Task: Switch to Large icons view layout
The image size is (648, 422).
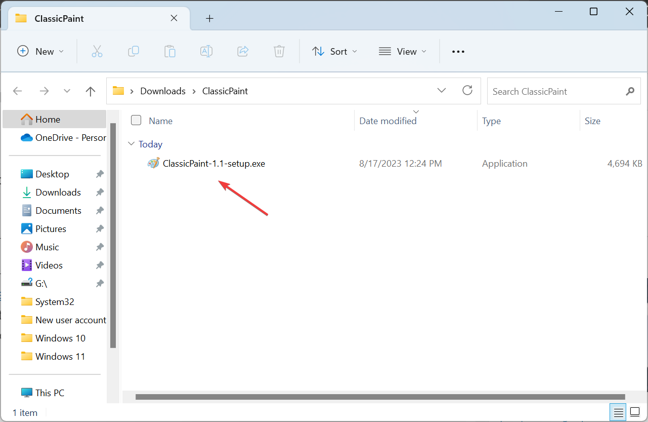Action: 635,411
